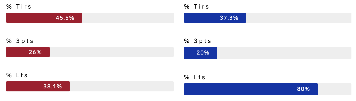
Task: Select the '% 3pts' label above red bar
Action: pyautogui.click(x=20, y=41)
